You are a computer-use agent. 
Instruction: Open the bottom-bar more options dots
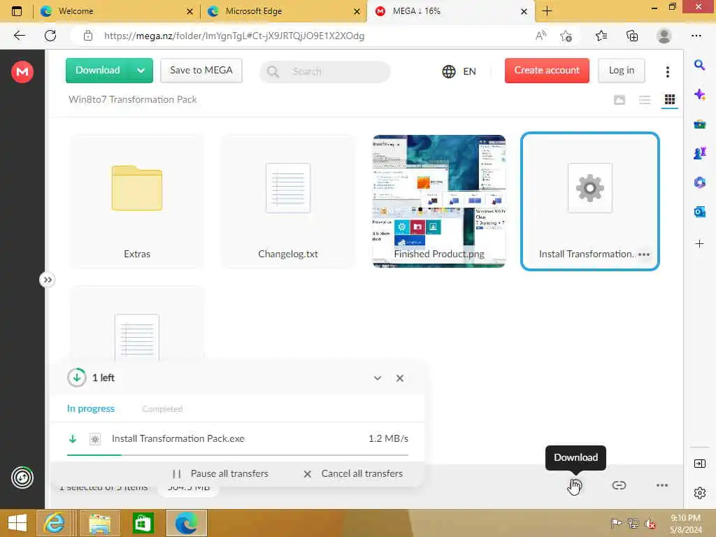click(x=661, y=485)
